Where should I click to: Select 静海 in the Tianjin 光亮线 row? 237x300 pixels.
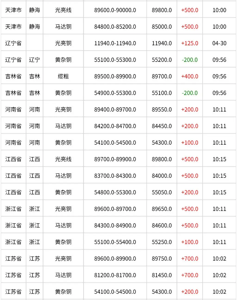35,10
